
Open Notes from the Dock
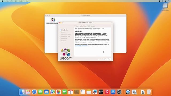(89, 92)
